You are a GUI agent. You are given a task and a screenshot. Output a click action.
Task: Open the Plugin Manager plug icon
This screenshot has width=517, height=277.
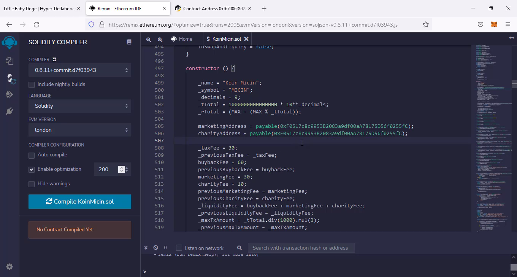click(10, 111)
